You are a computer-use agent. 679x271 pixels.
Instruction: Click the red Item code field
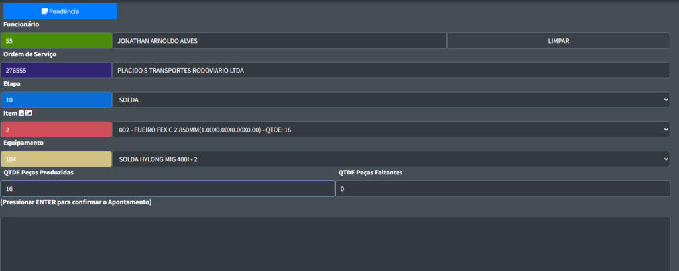(x=56, y=130)
